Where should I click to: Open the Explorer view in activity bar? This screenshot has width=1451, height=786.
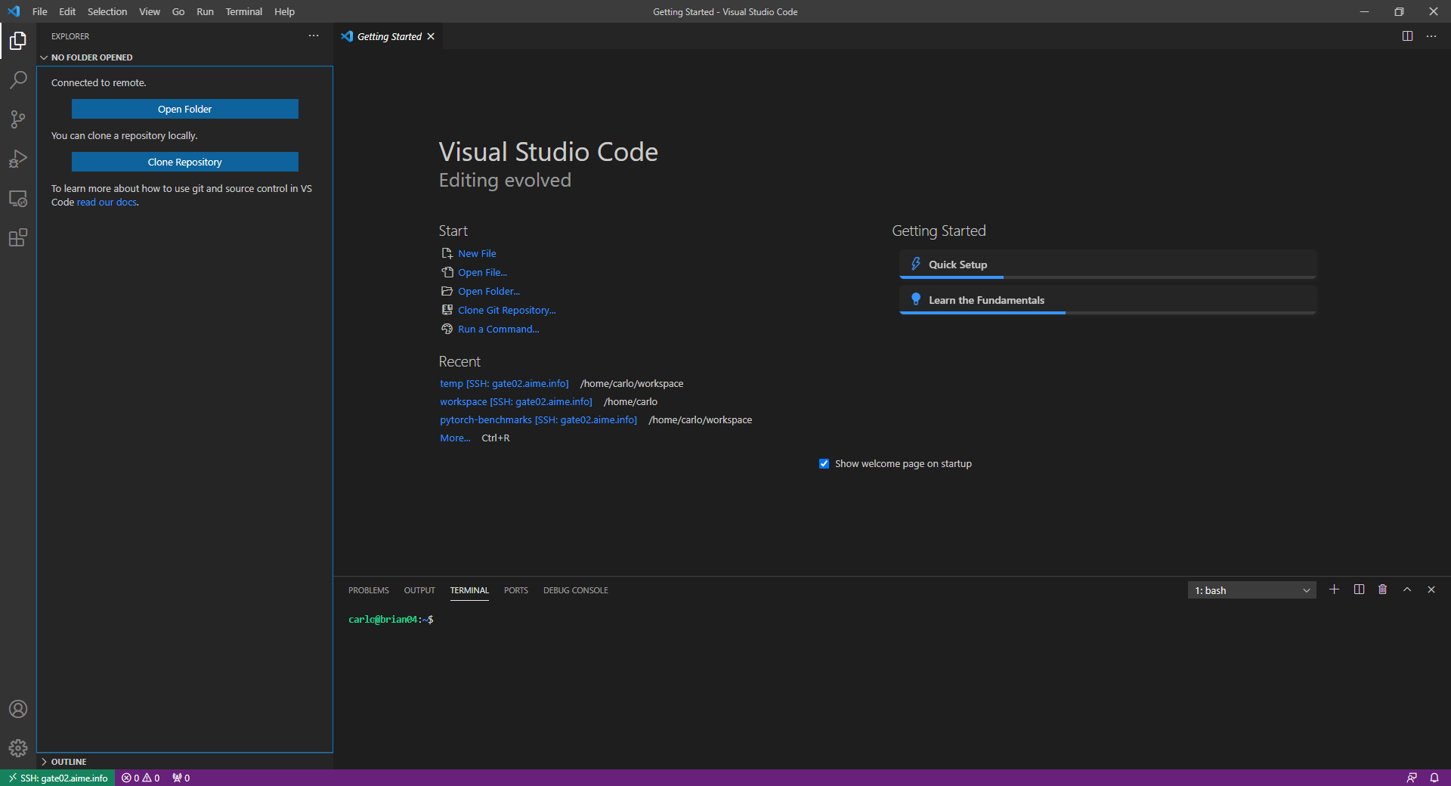tap(18, 41)
